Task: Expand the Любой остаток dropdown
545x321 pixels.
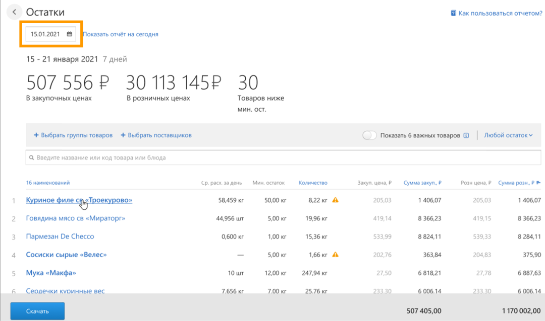Action: [508, 135]
